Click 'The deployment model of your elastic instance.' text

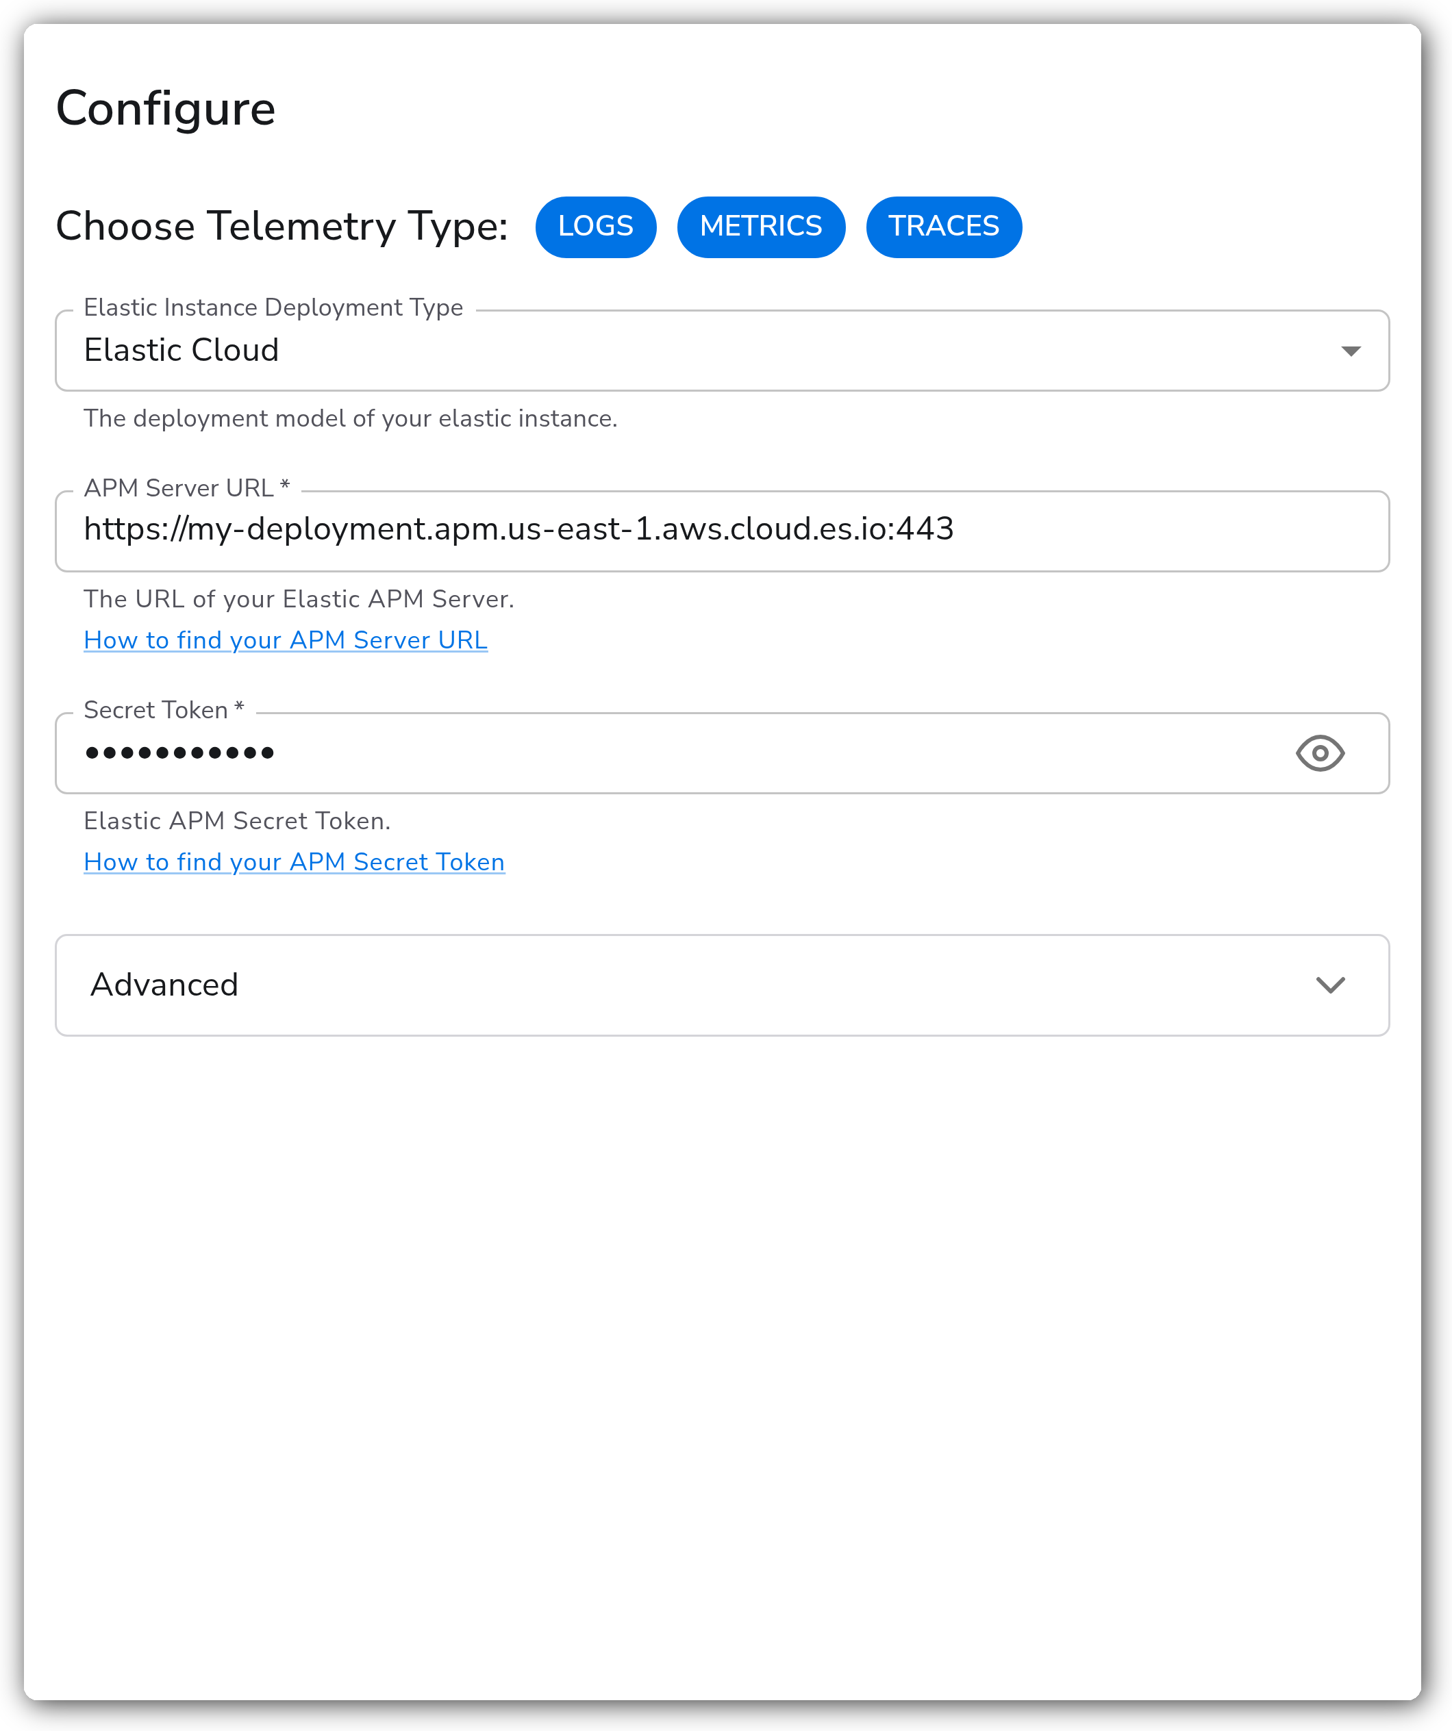[x=349, y=419]
